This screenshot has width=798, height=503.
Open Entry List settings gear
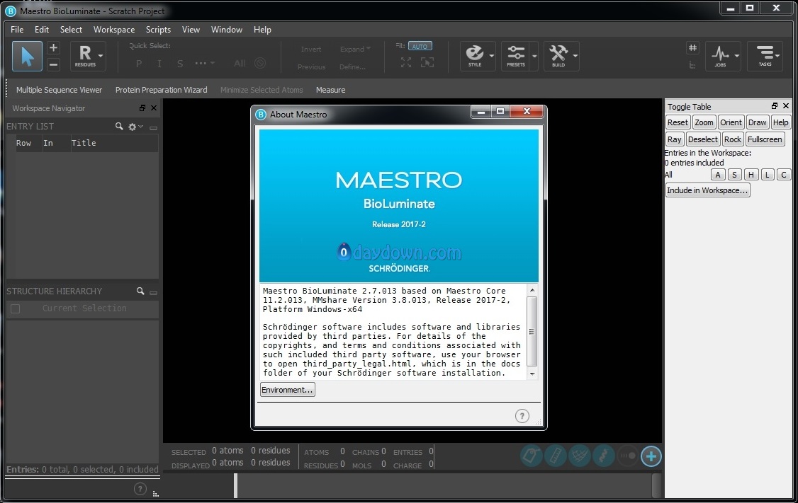point(133,127)
